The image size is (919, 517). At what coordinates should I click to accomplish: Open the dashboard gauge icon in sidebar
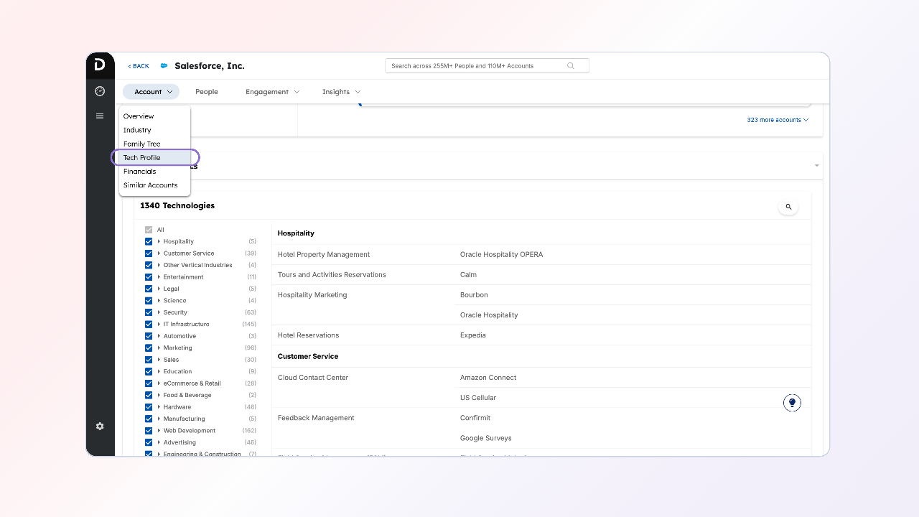tap(100, 91)
